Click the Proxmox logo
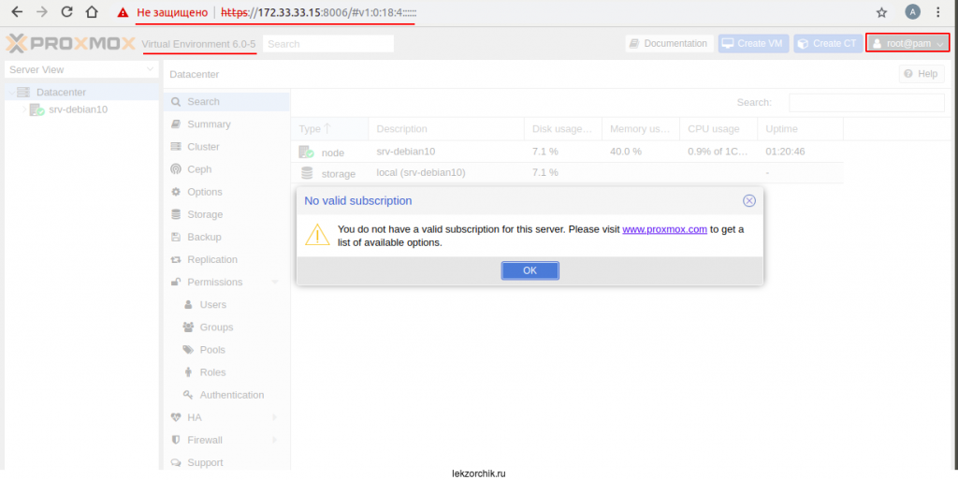Screen dimensions: 958x480 point(70,43)
